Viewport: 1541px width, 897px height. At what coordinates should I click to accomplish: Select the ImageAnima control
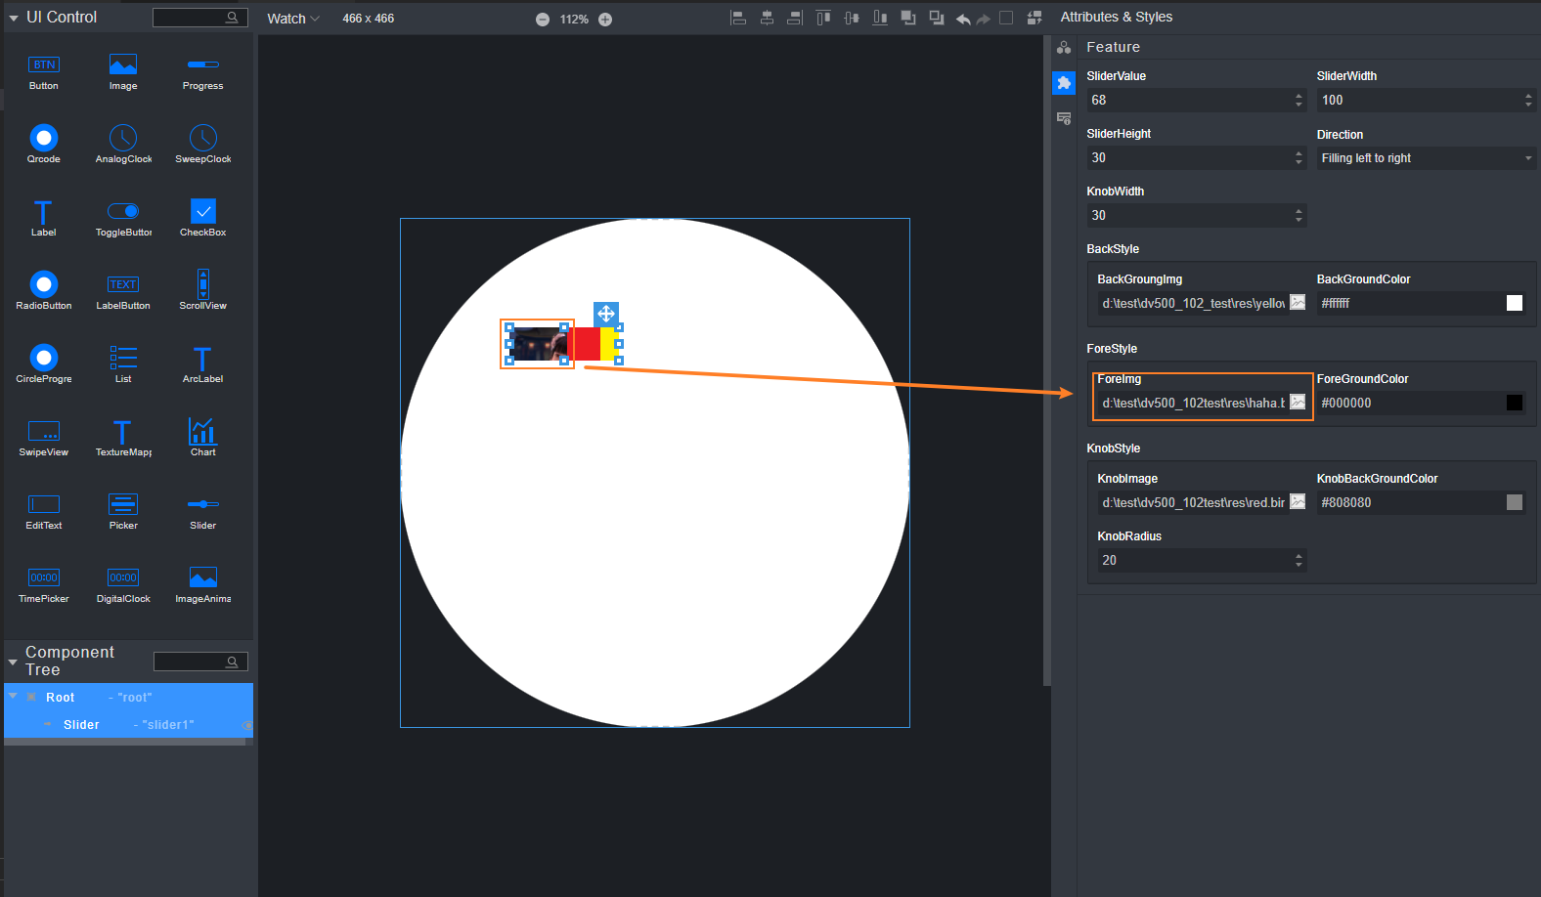coord(202,578)
